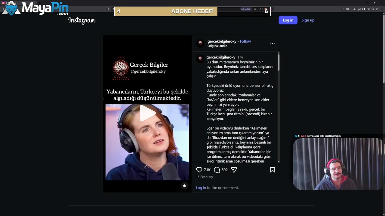Click the address bar share icon
This screenshot has height=216, width=385.
point(260,9)
